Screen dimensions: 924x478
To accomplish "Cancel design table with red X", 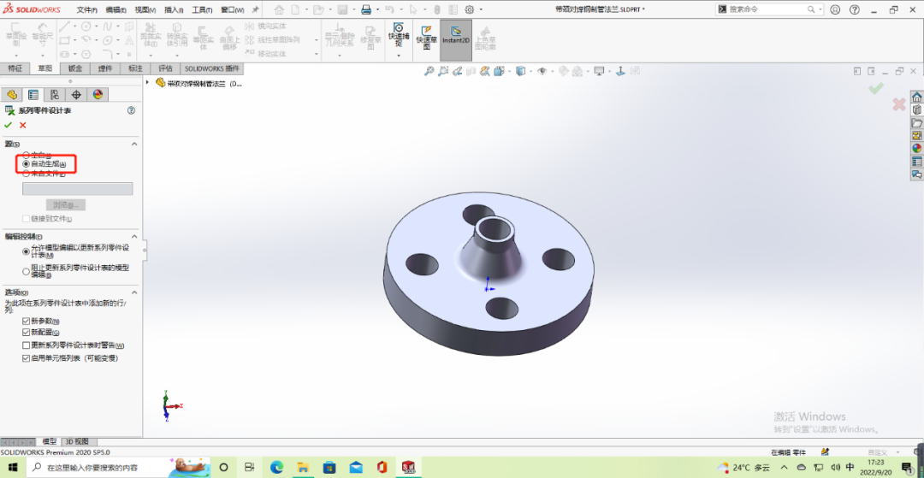I will (23, 125).
